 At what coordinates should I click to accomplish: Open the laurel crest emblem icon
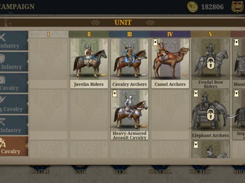pyautogui.click(x=238, y=7)
